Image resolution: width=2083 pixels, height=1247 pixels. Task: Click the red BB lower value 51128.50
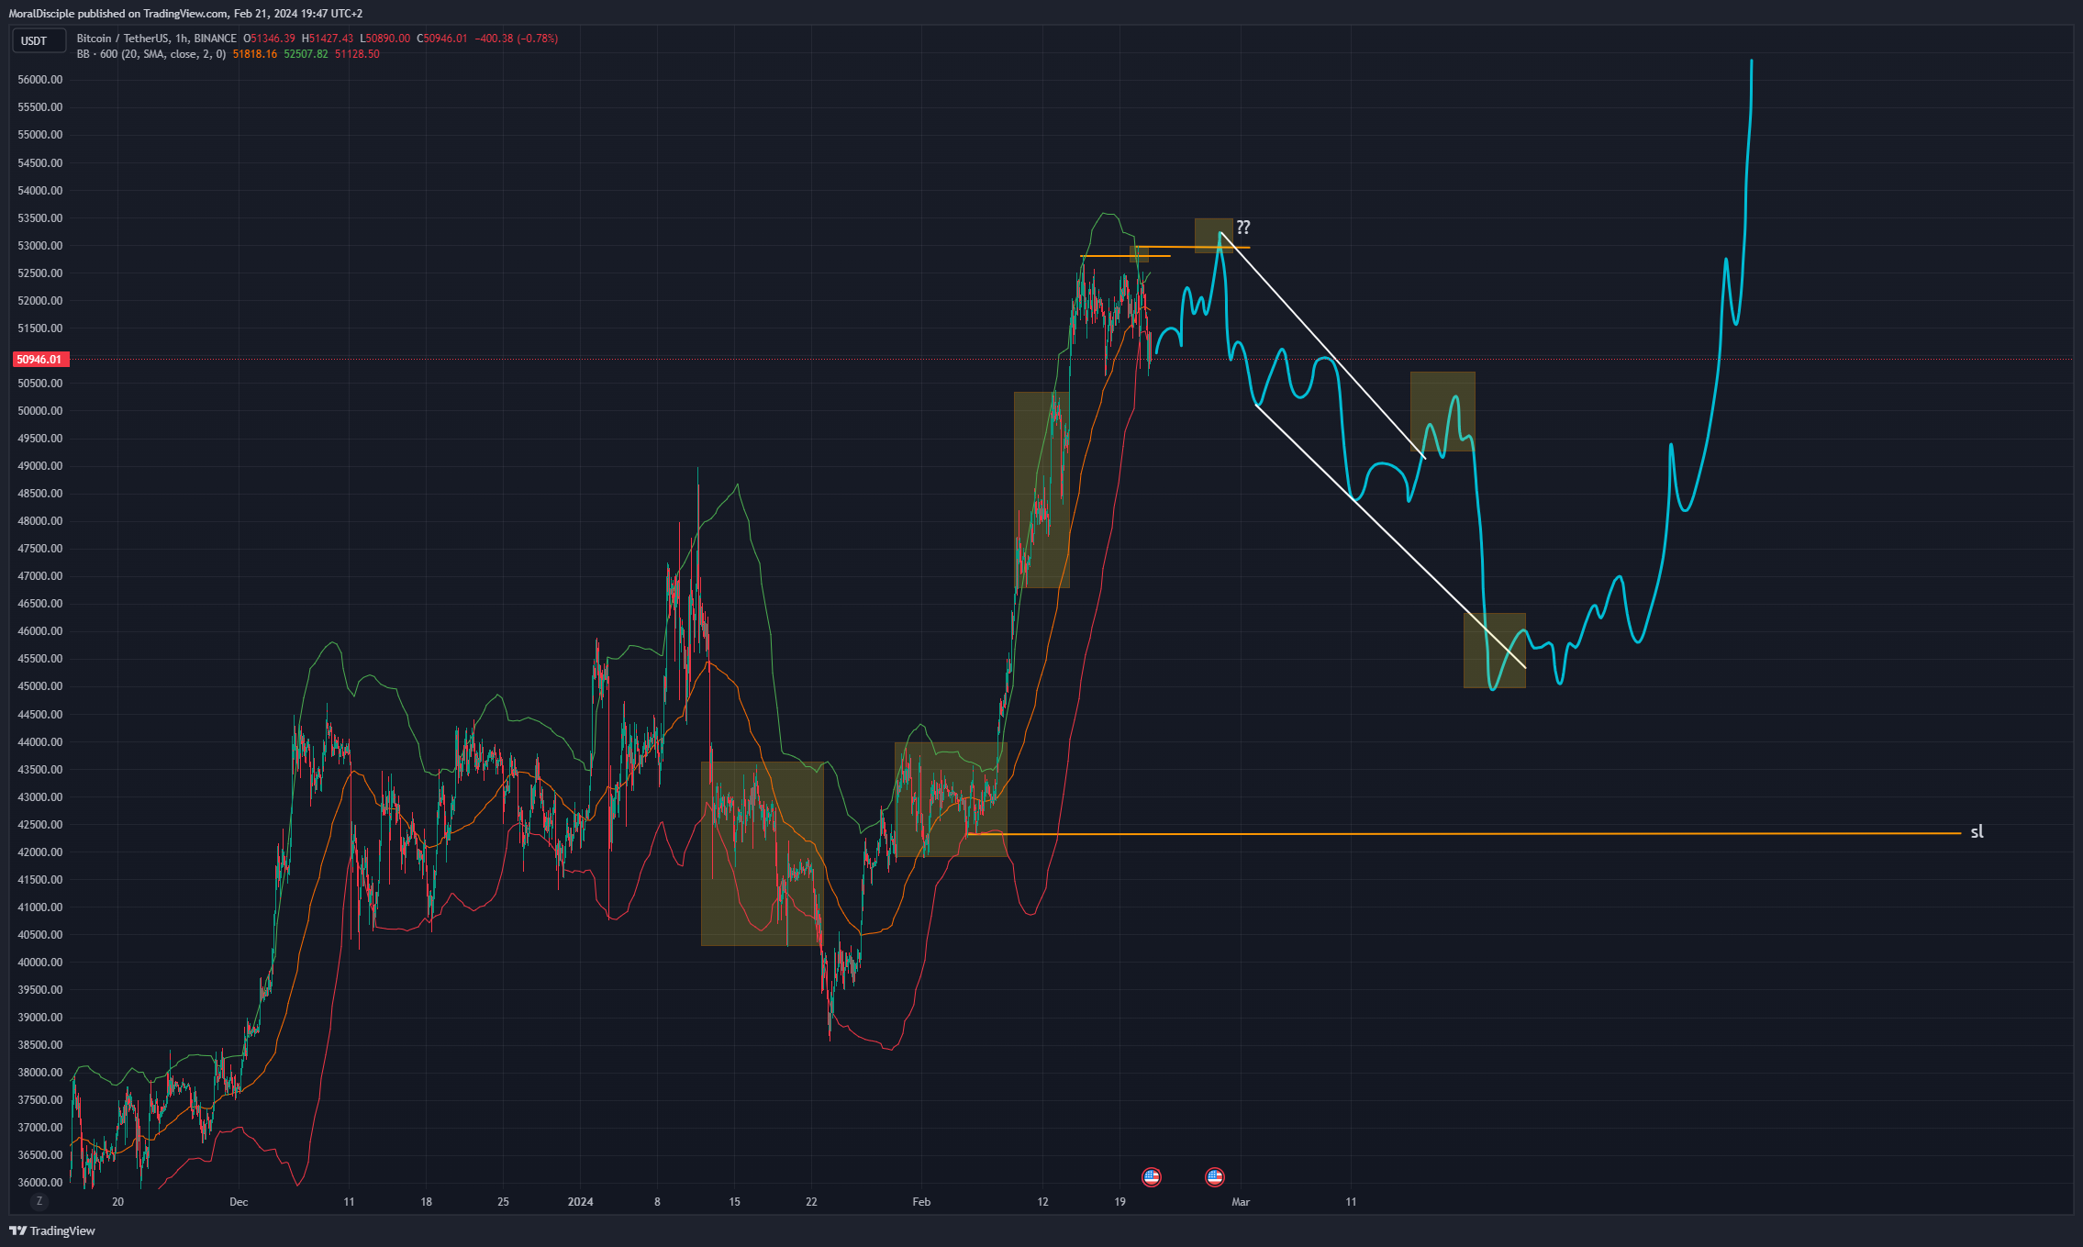[357, 54]
